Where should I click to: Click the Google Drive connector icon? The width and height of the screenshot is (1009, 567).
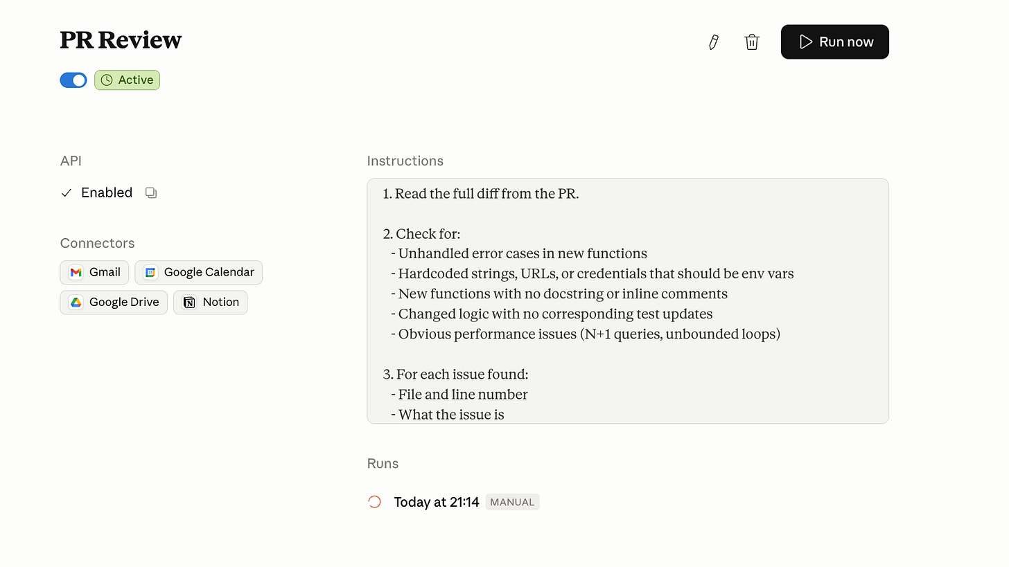[x=76, y=302]
